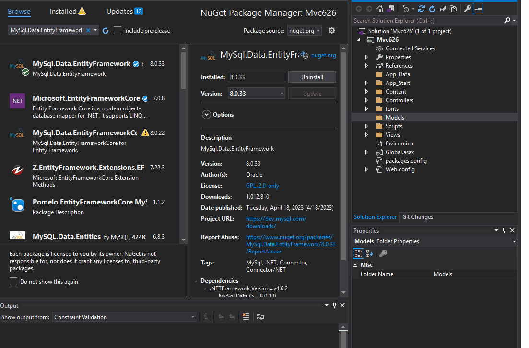Click the Home icon in Solution Explorer
This screenshot has width=529, height=348.
[x=380, y=9]
